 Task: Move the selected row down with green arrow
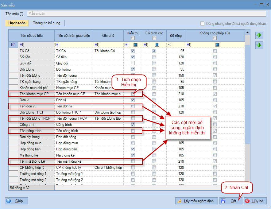point(259,45)
